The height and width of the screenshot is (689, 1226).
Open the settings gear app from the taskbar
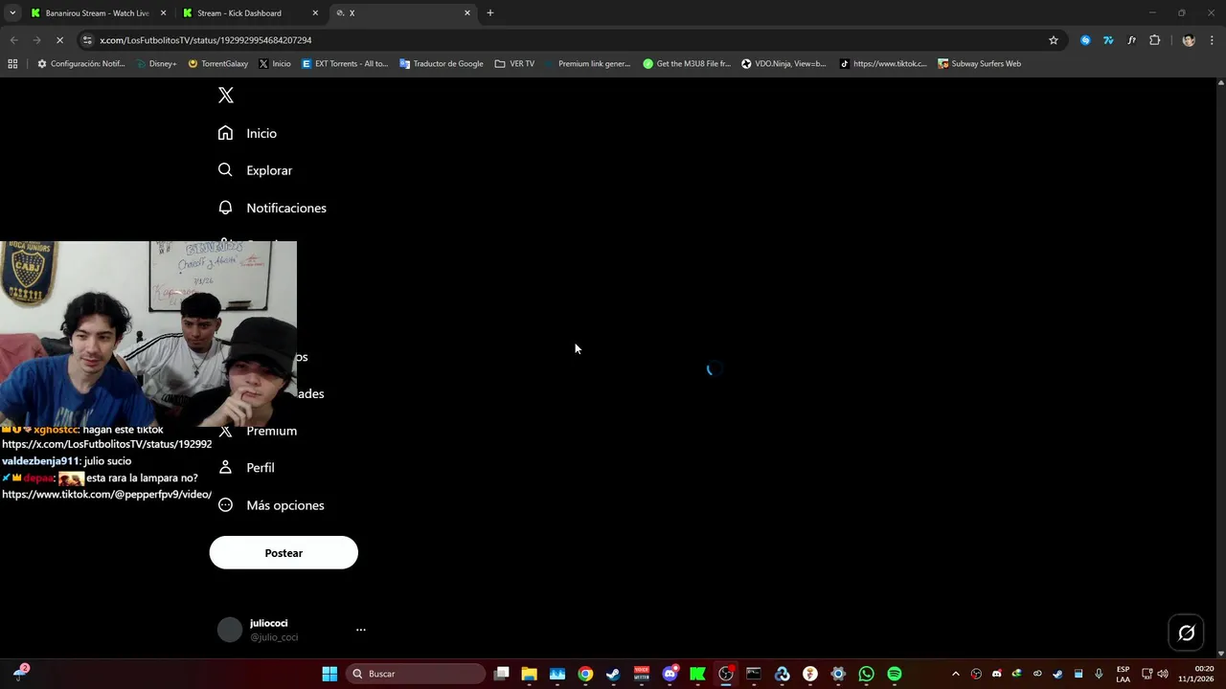(838, 674)
